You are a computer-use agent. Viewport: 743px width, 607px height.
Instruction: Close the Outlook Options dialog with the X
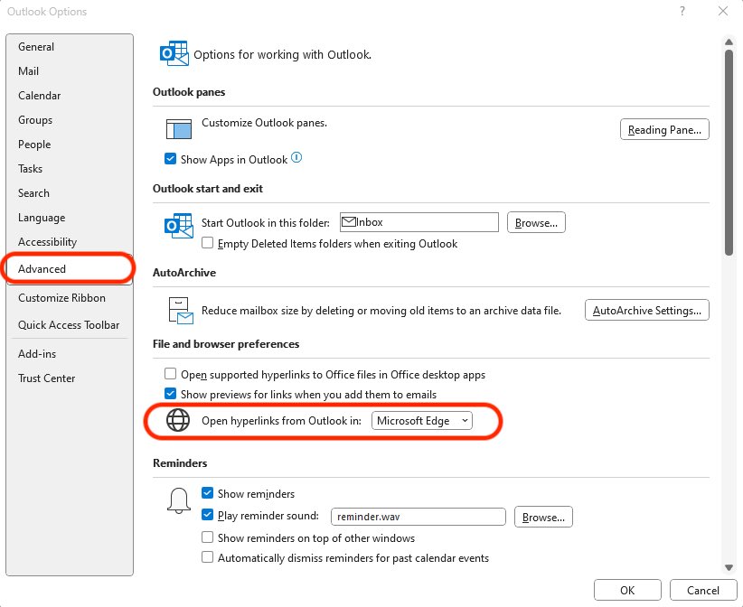click(x=722, y=11)
